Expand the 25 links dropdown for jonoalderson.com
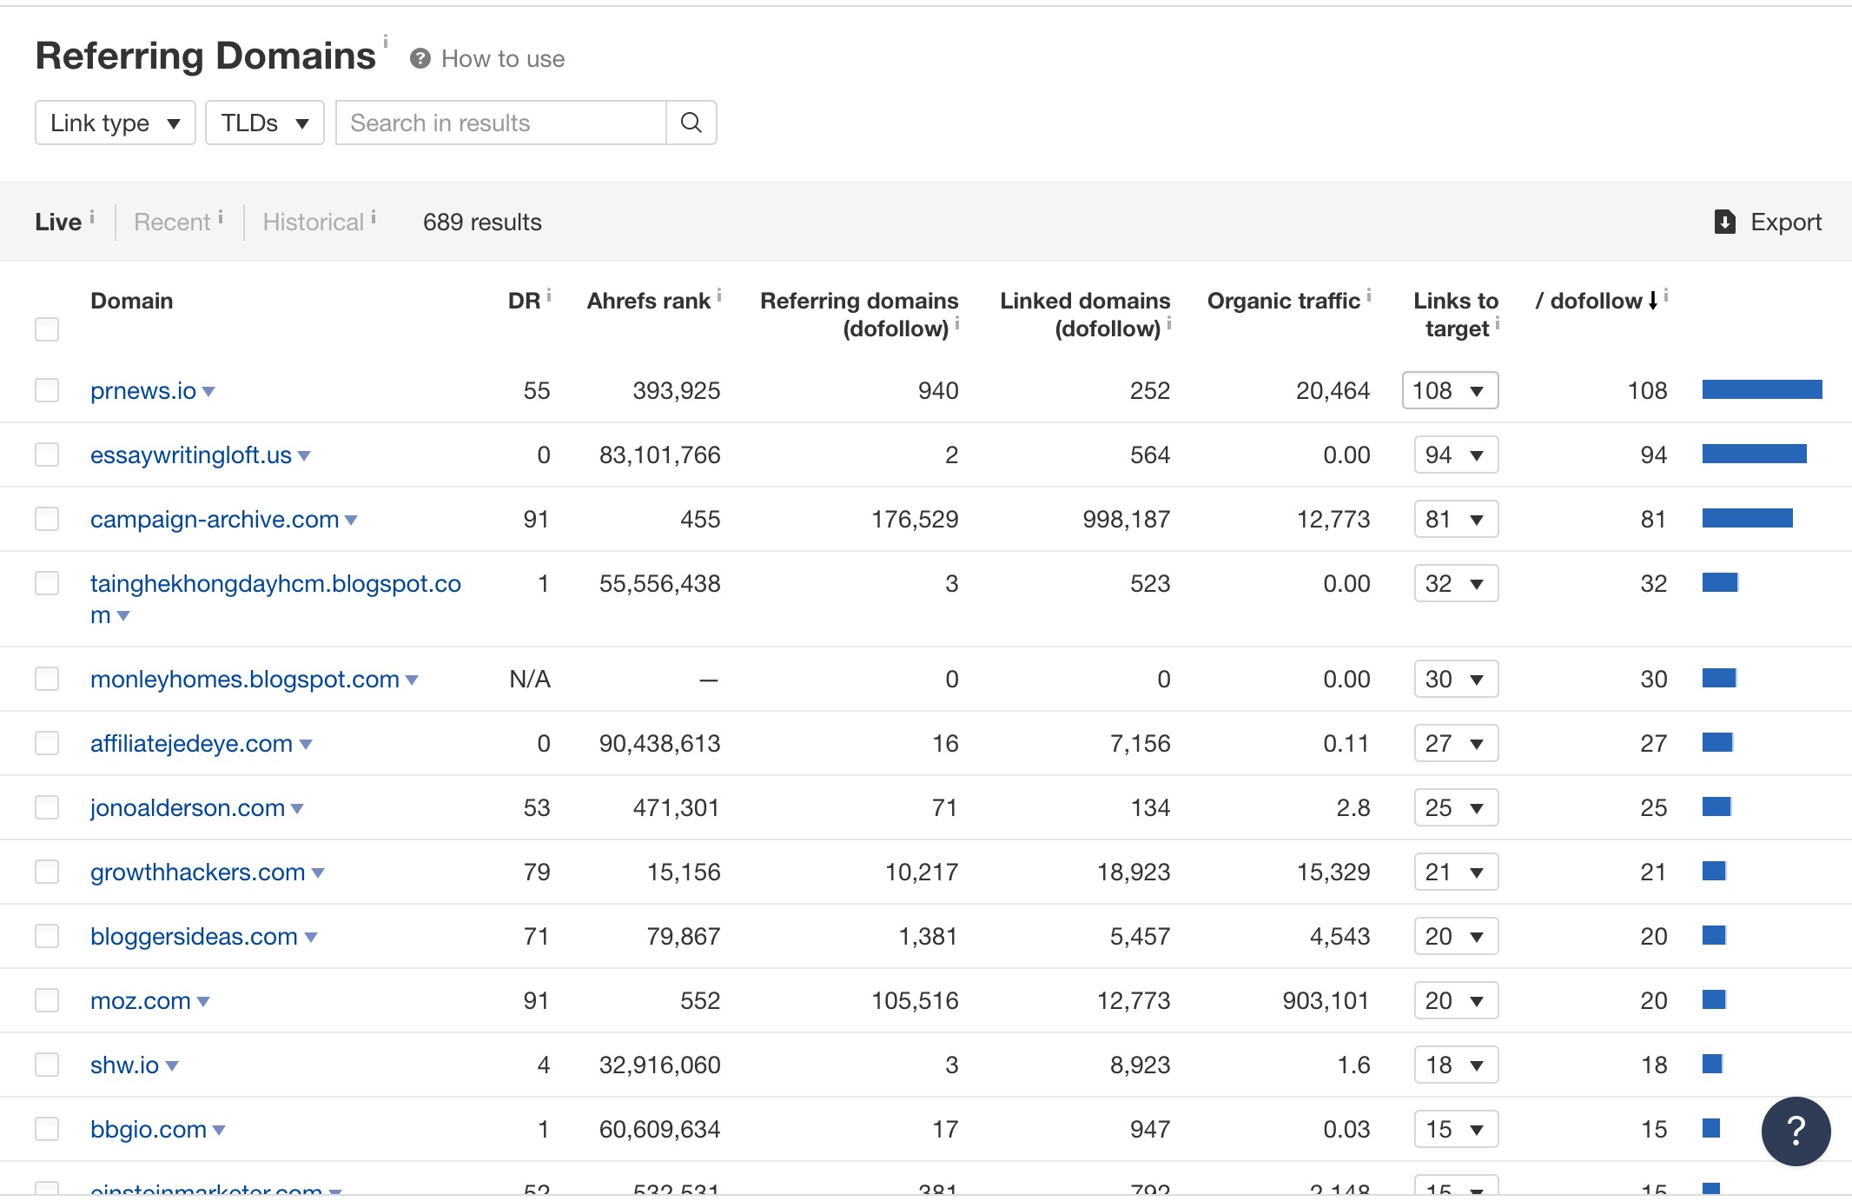The height and width of the screenshot is (1201, 1852). point(1457,807)
